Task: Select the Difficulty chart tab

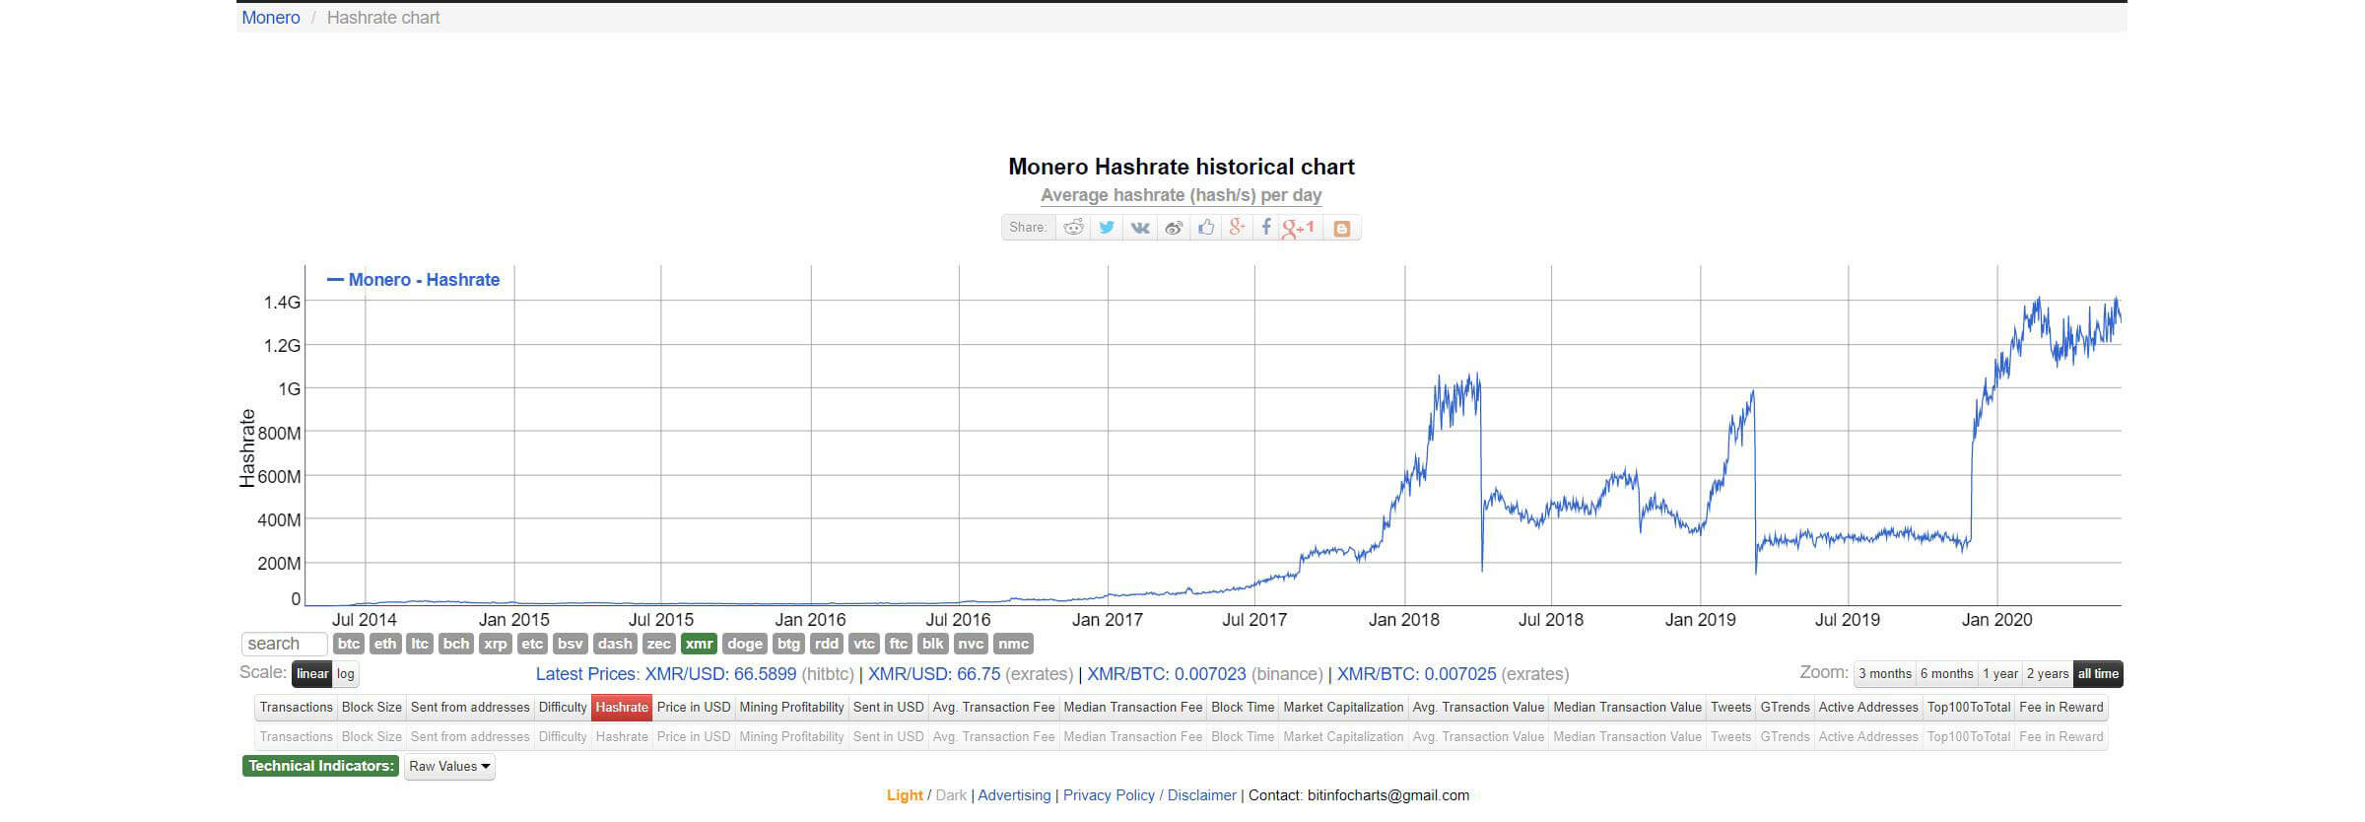Action: point(563,707)
